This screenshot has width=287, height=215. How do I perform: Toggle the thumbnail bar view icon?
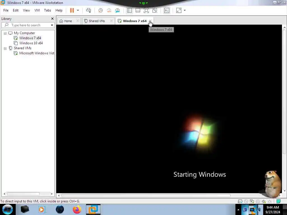[x=138, y=10]
